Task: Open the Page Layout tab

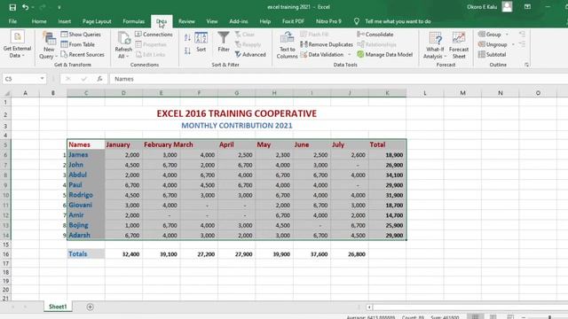Action: [97, 21]
